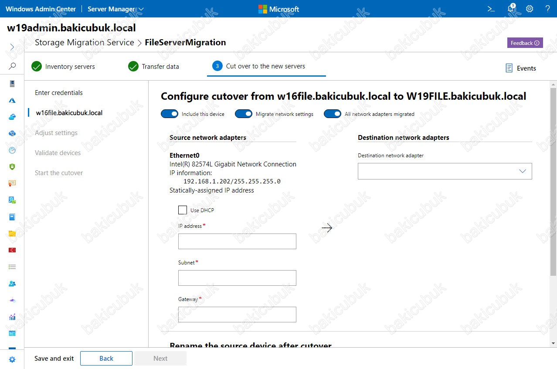Viewport: 557px width, 369px height.
Task: Open the Firewall brick wall icon
Action: tap(12, 250)
